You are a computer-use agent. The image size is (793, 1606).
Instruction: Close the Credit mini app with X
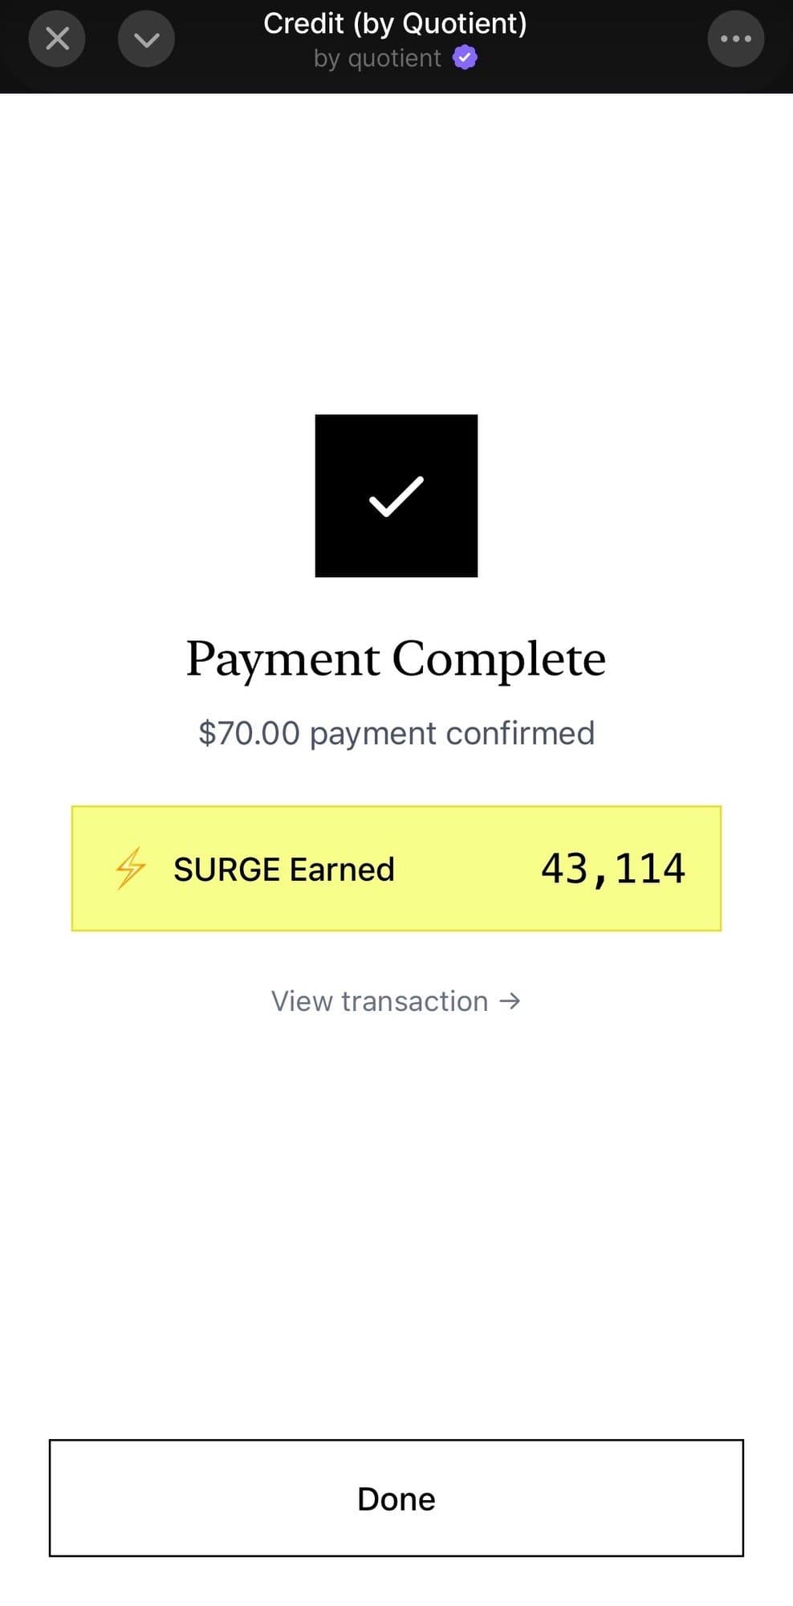[57, 39]
